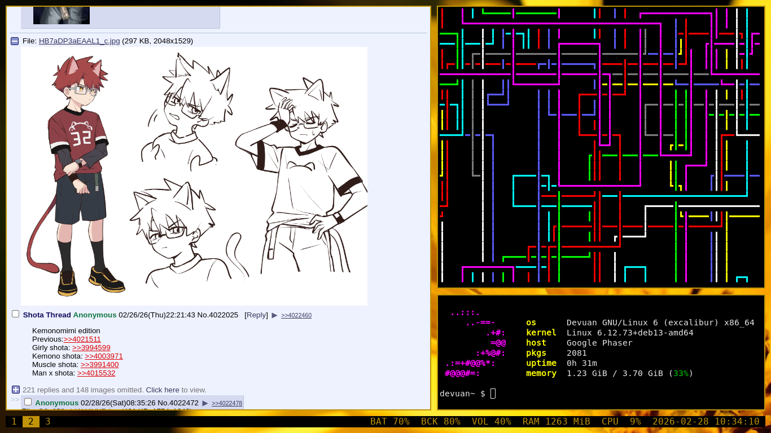Image resolution: width=771 pixels, height=433 pixels.
Task: Open the >>3994599 quote link
Action: tap(91, 348)
